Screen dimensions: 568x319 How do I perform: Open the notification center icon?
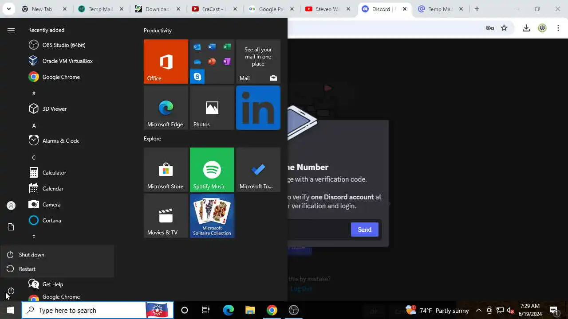coord(554,310)
